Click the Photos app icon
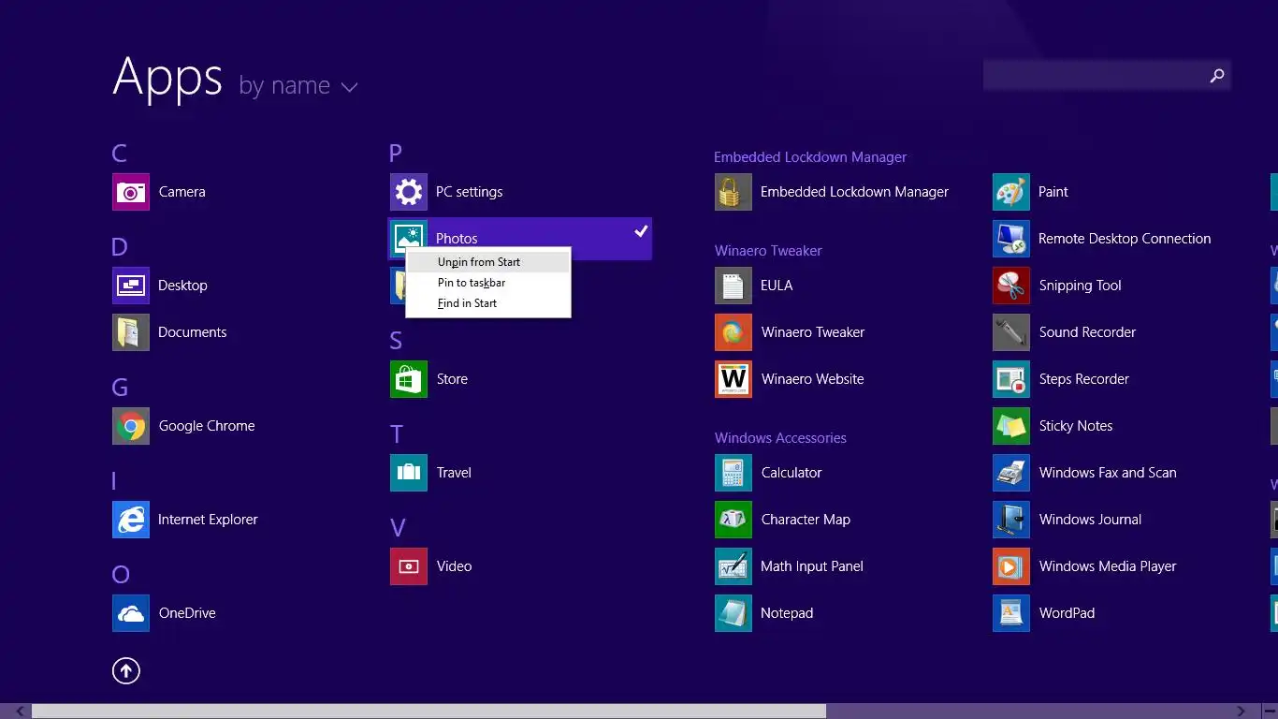 click(409, 239)
